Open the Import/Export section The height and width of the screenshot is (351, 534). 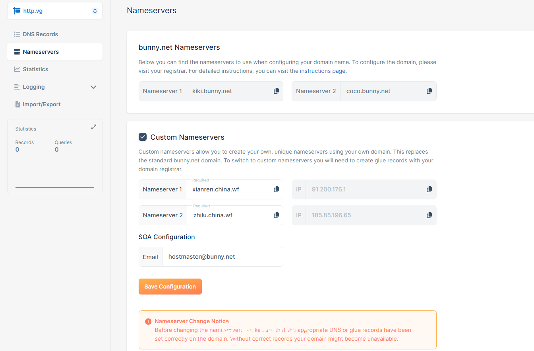(x=41, y=104)
